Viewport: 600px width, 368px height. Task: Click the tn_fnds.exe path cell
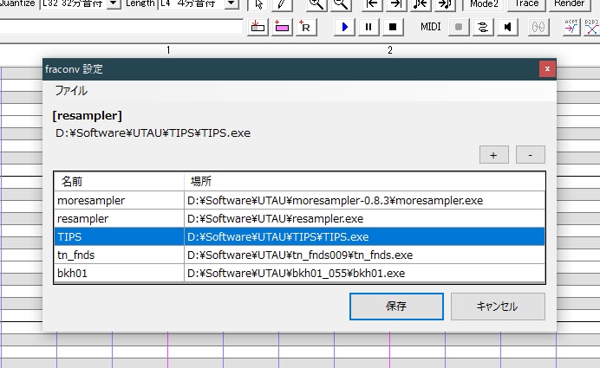pos(365,255)
